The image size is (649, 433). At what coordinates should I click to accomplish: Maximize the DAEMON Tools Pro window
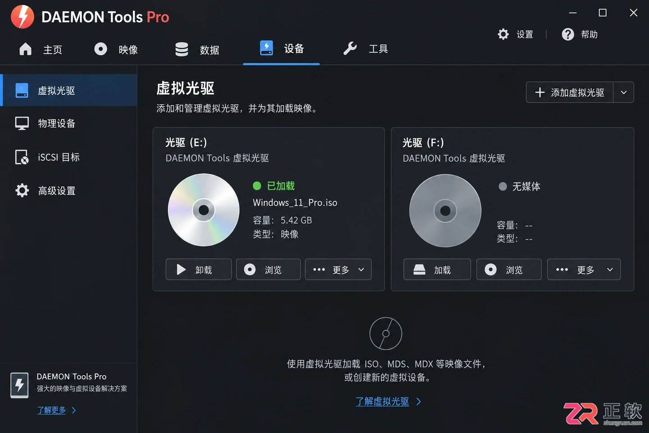[x=603, y=13]
